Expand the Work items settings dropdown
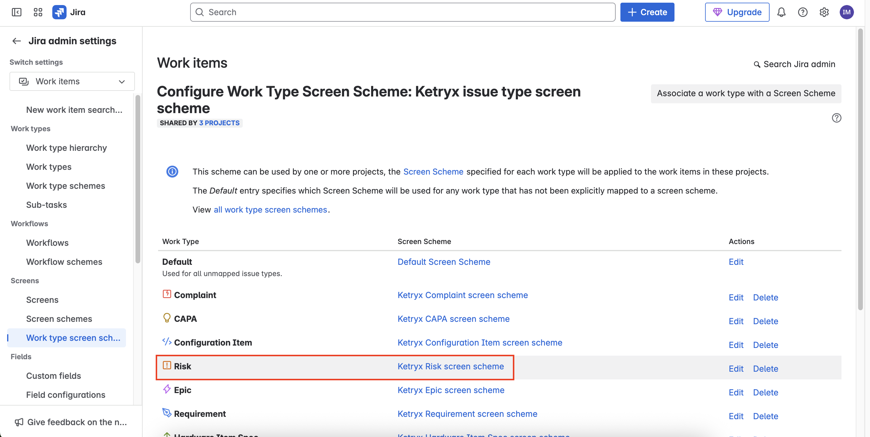The width and height of the screenshot is (870, 437). click(x=72, y=81)
